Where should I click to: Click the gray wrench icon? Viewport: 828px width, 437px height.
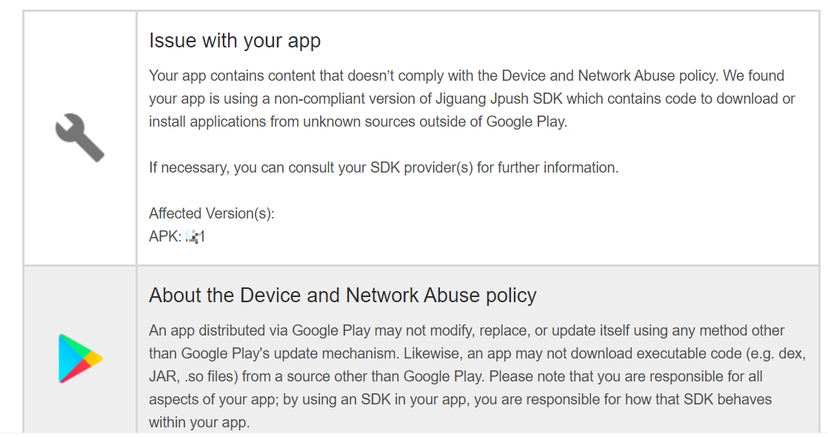[80, 138]
